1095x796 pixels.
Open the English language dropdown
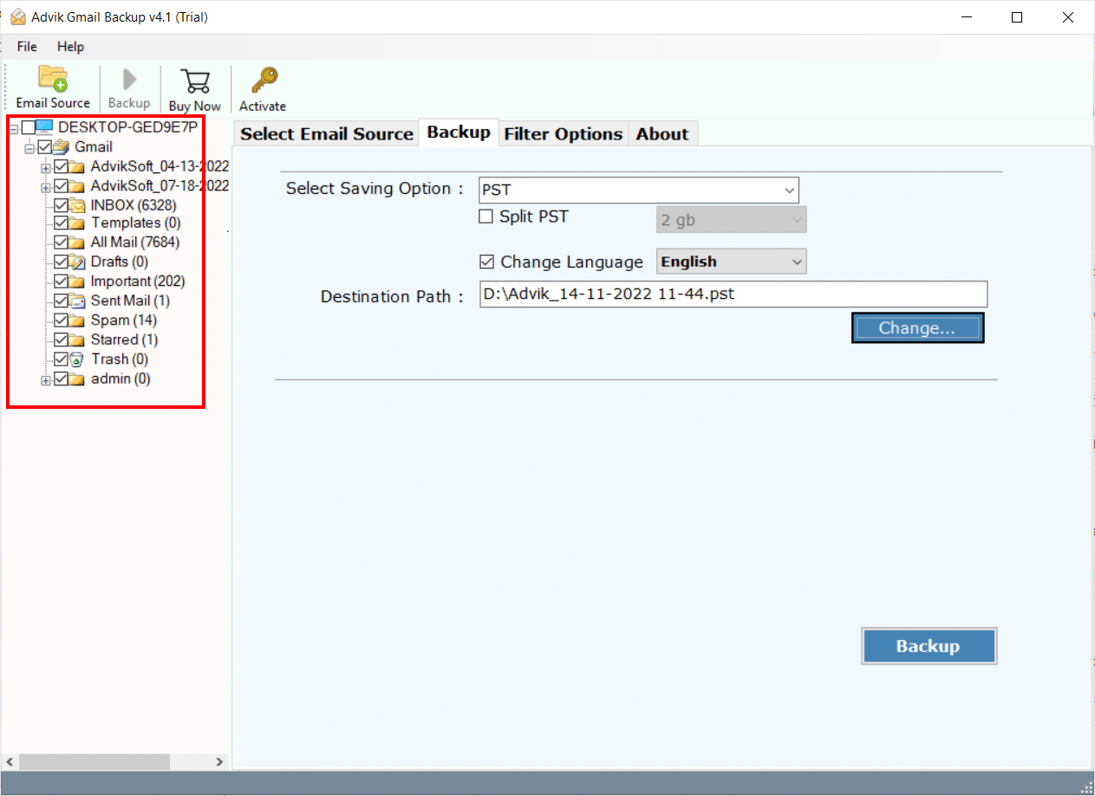(732, 262)
